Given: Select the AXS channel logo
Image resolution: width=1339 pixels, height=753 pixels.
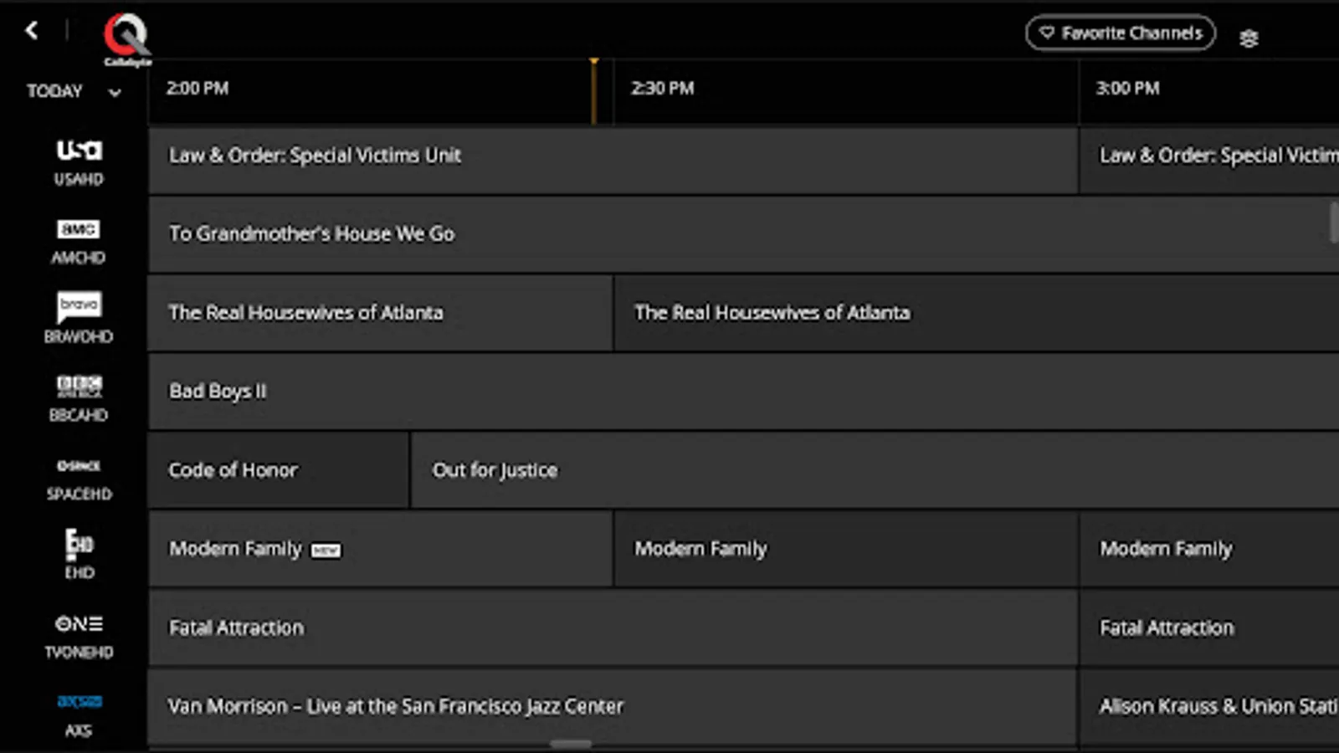Looking at the screenshot, I should click(79, 702).
